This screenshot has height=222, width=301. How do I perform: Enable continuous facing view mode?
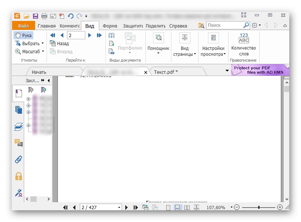pyautogui.click(x=196, y=207)
